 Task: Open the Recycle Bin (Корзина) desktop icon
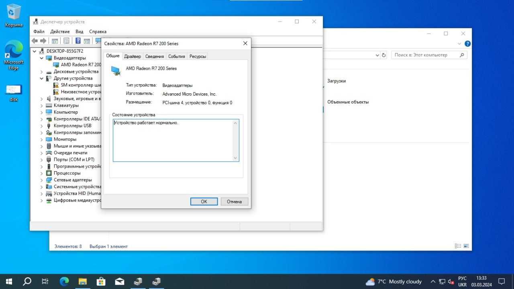click(14, 16)
